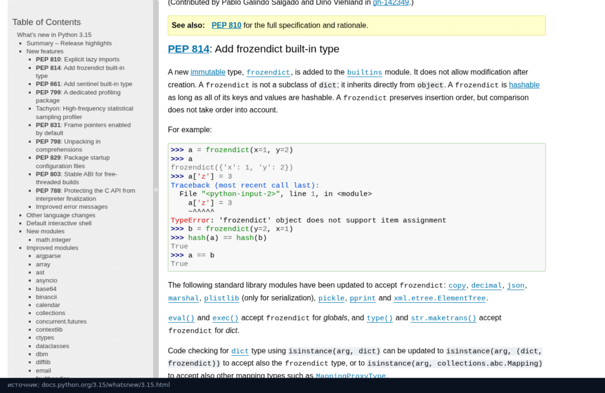Open PEP 661: Add sentinel built-in type
605x393 pixels.
tap(84, 84)
